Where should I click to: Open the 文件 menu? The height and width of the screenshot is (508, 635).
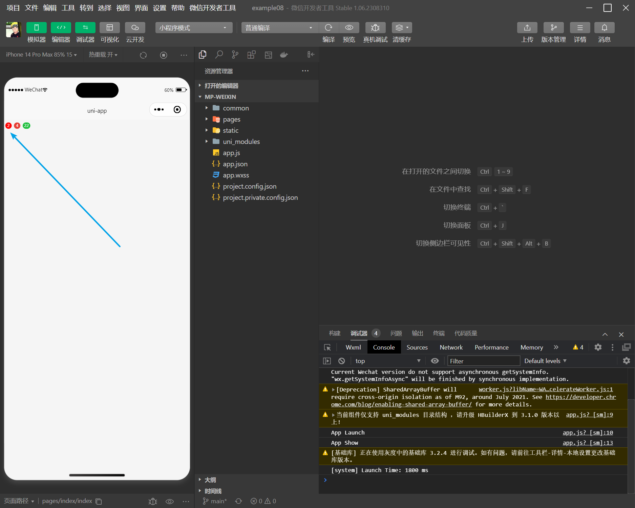(x=31, y=8)
